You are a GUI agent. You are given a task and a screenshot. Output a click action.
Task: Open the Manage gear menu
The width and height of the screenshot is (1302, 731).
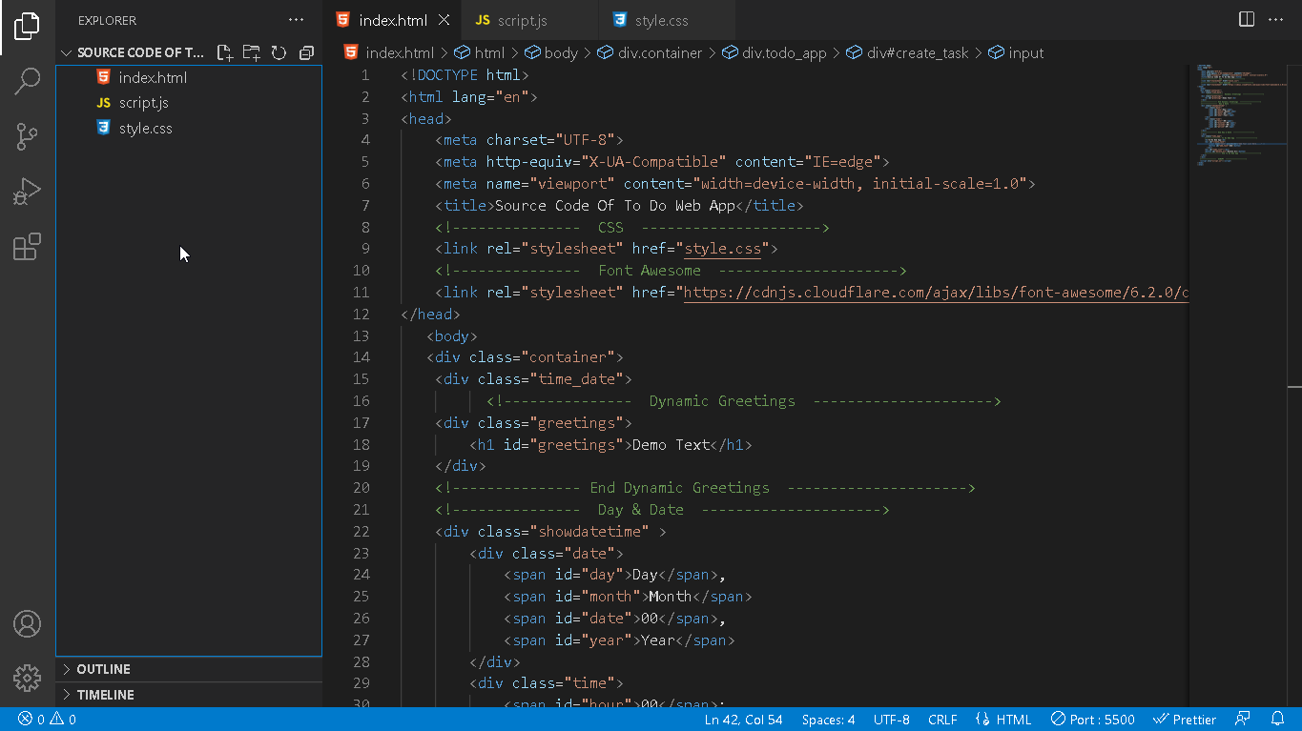(x=28, y=679)
